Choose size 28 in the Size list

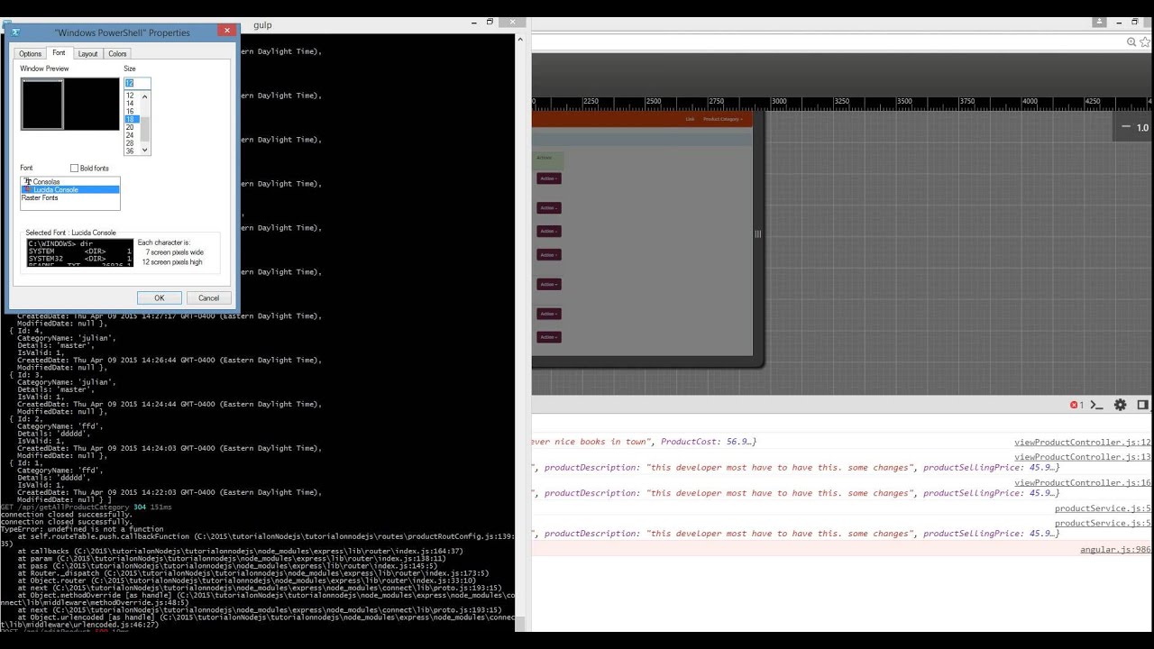(x=130, y=144)
